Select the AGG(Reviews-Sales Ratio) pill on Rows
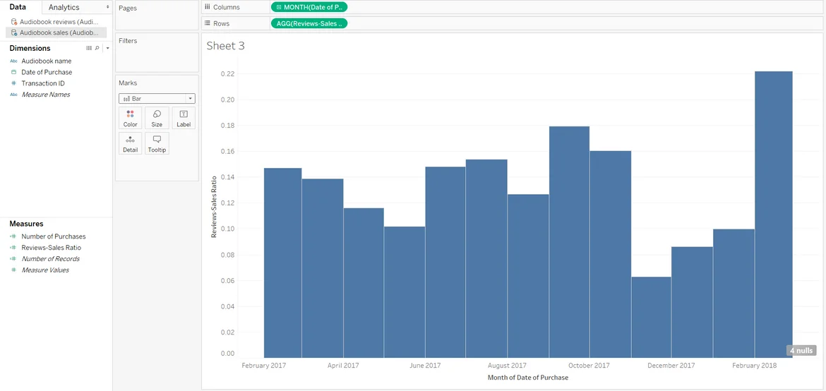Viewport: 826px width, 391px height. pos(309,23)
